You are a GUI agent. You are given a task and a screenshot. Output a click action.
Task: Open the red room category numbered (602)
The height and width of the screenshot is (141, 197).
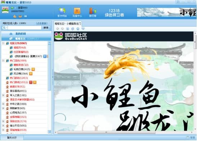(22, 100)
